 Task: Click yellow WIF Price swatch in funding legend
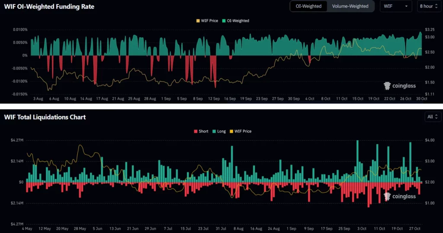198,21
